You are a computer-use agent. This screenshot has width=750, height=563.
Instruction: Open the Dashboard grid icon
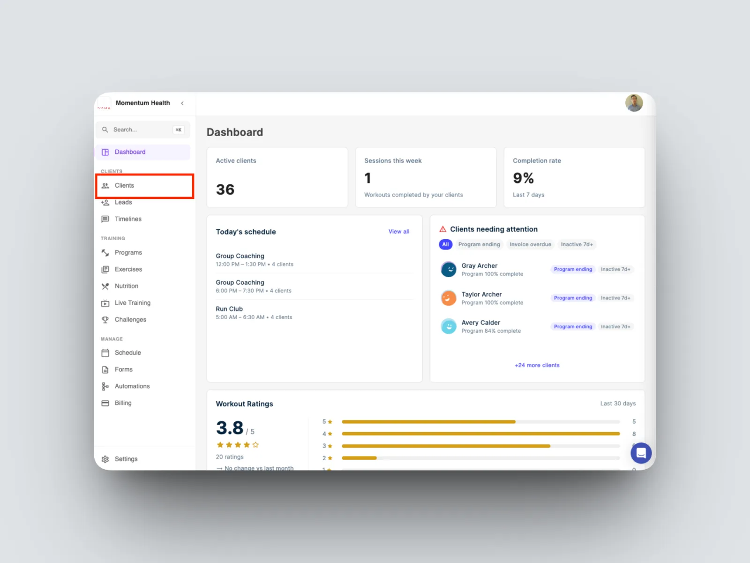coord(105,152)
